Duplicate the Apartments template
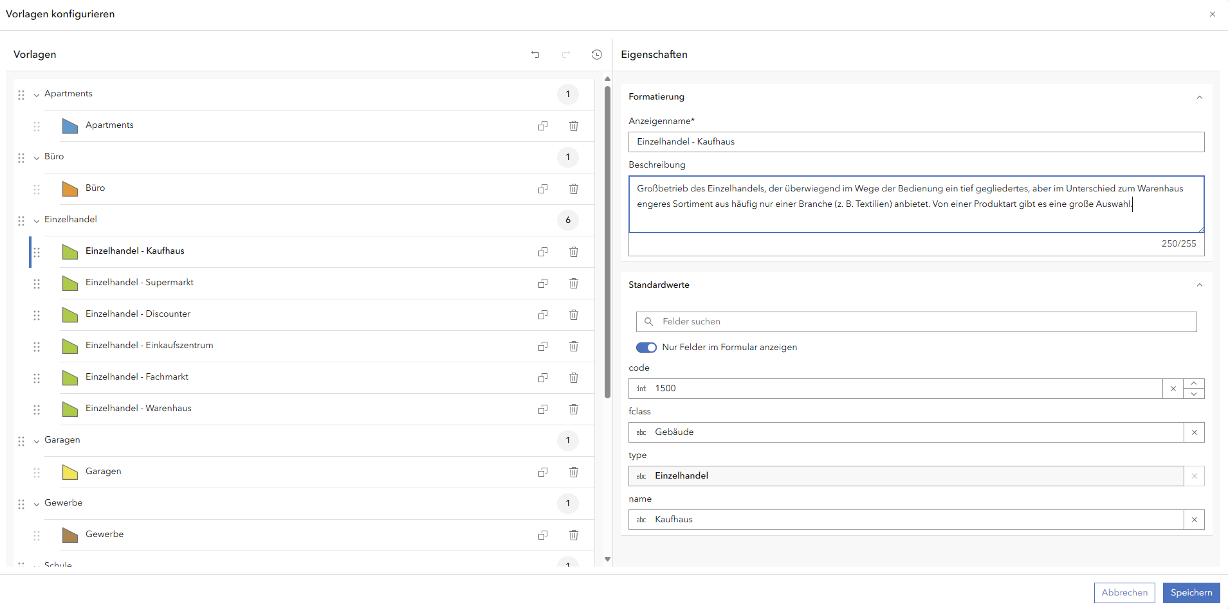The height and width of the screenshot is (609, 1228). (543, 126)
